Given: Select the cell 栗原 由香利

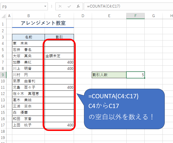Looking at the screenshot, I should [29, 81].
